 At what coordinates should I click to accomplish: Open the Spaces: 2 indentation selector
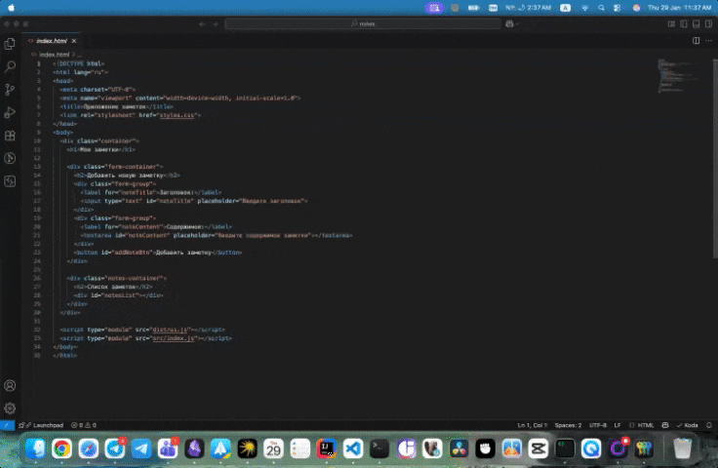tap(568, 425)
